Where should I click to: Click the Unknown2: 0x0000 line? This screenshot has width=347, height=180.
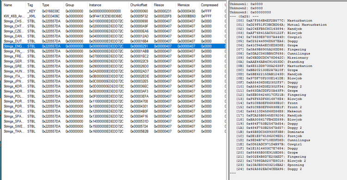point(246,8)
